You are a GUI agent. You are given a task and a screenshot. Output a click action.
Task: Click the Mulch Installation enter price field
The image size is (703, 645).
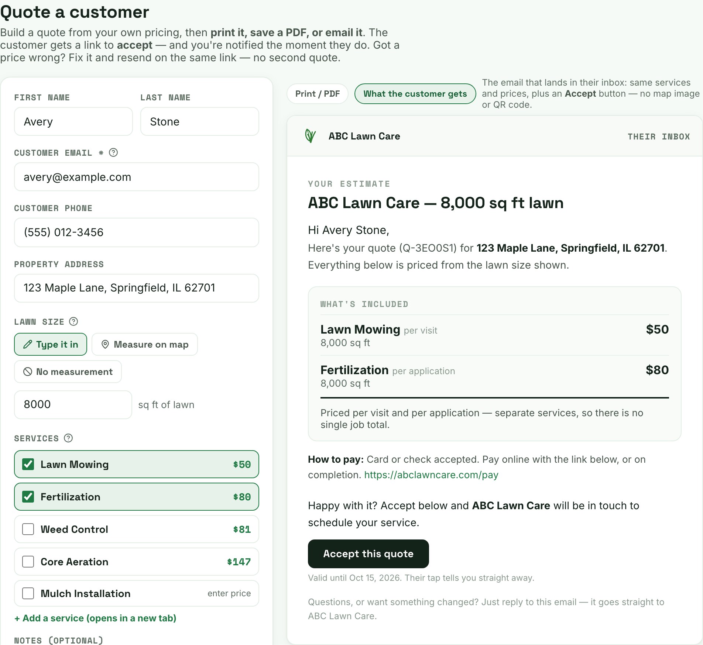pyautogui.click(x=229, y=593)
